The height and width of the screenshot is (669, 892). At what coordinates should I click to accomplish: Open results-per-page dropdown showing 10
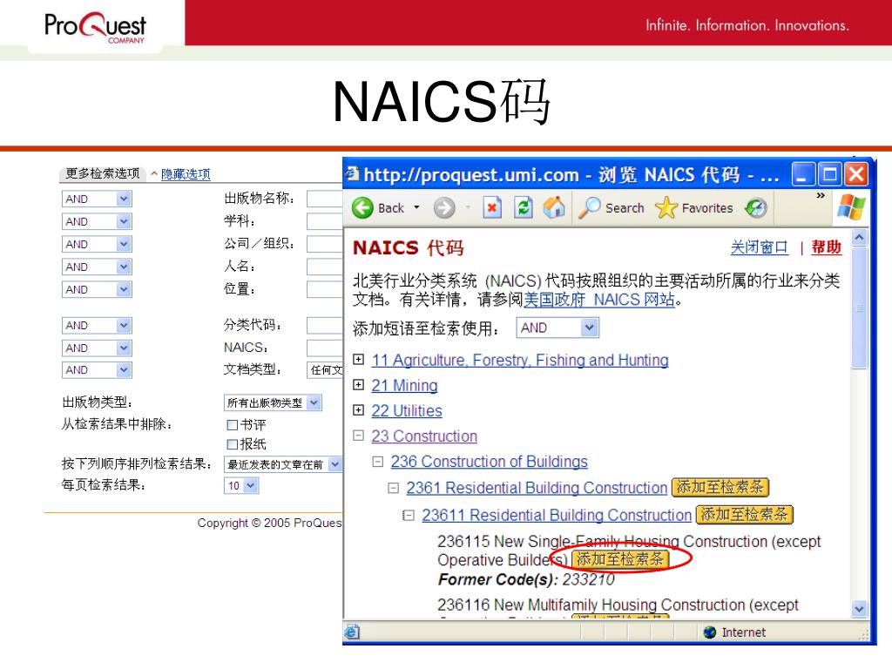click(241, 486)
